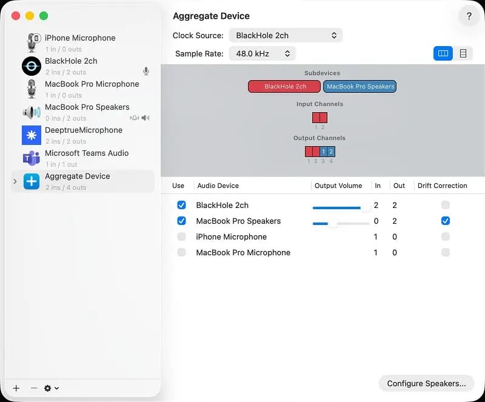Viewport: 485px width, 402px height.
Task: Click the alert bell icon beside MacBook Pro Speakers
Action: [x=136, y=118]
